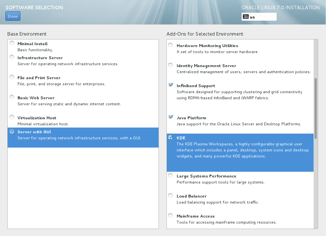This screenshot has height=236, width=326.
Task: Click 'File, print, and storage server' description
Action: tap(61, 84)
